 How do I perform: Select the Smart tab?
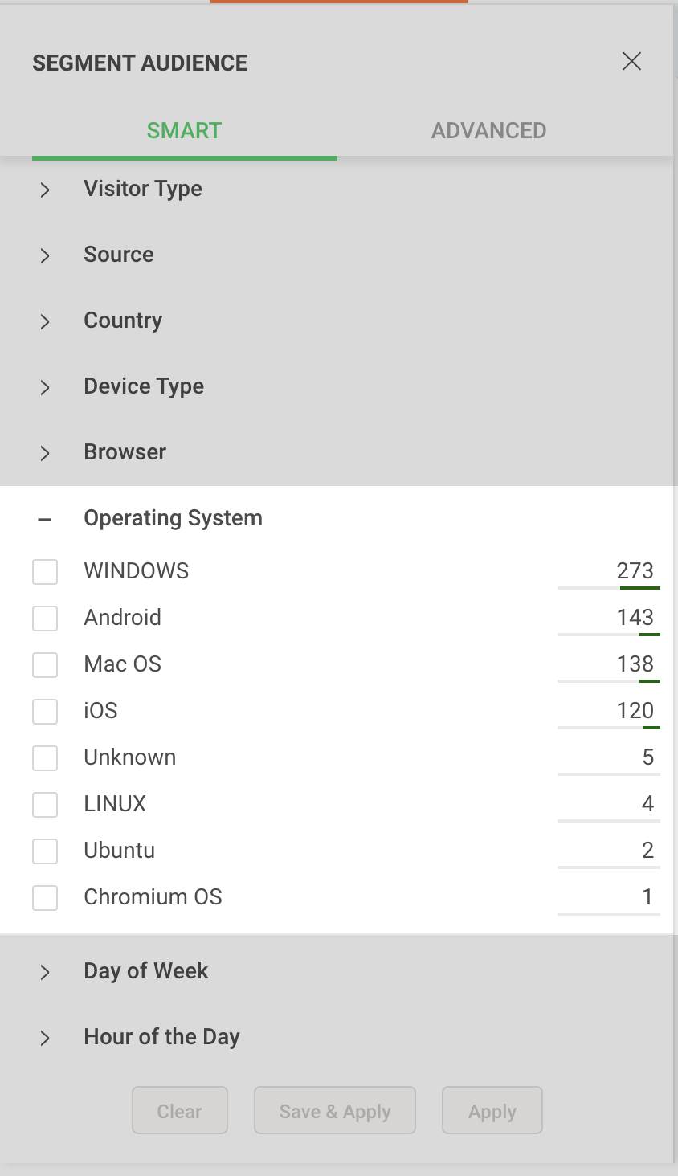[x=184, y=131]
